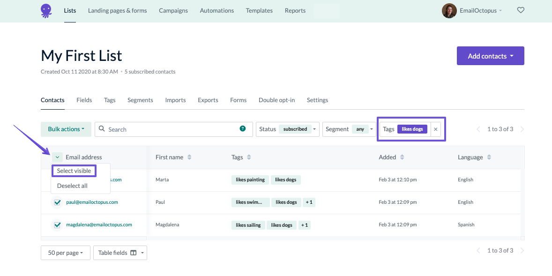Click the profile avatar picture
Image resolution: width=552 pixels, height=276 pixels.
(449, 10)
